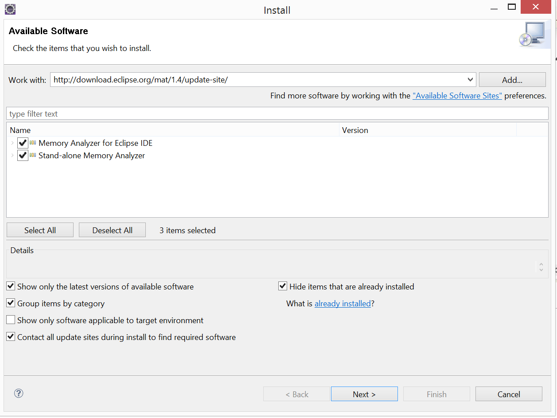Disable Hide items that are already installed
The width and height of the screenshot is (557, 418).
click(282, 286)
